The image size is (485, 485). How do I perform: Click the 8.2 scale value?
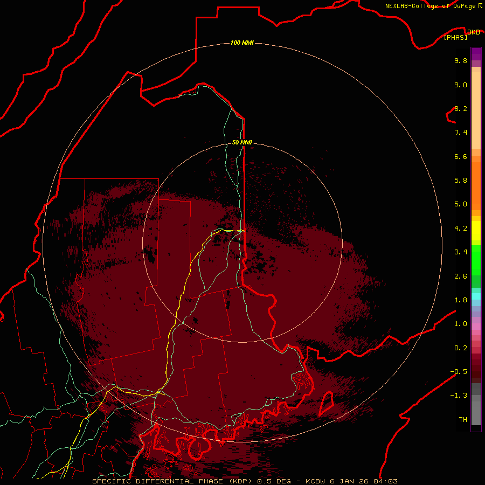(x=461, y=108)
